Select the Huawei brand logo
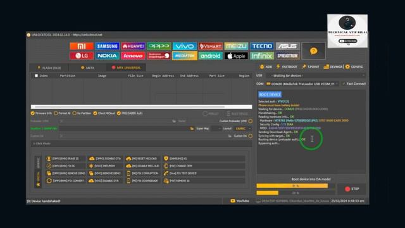405x228 pixels. click(x=134, y=46)
